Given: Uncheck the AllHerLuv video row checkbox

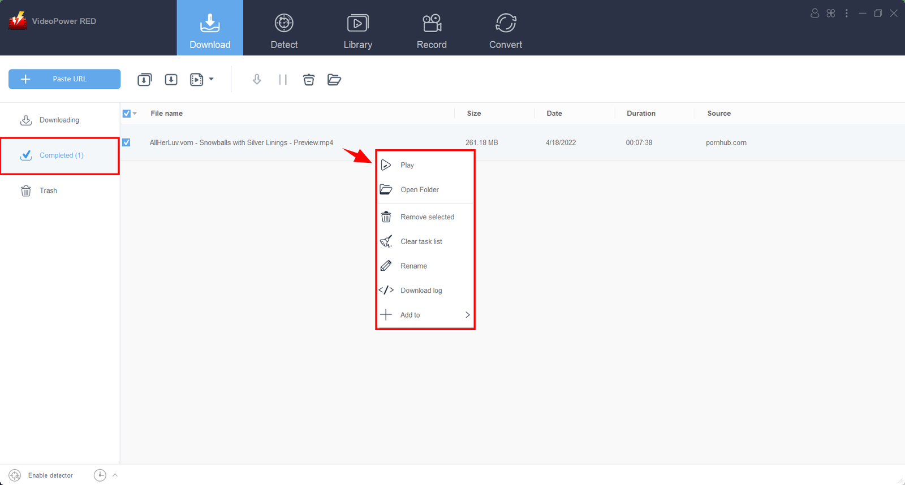Looking at the screenshot, I should 126,142.
